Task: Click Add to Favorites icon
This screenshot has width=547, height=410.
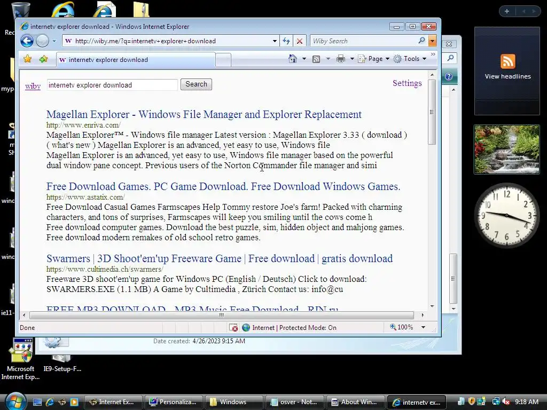Action: (44, 59)
